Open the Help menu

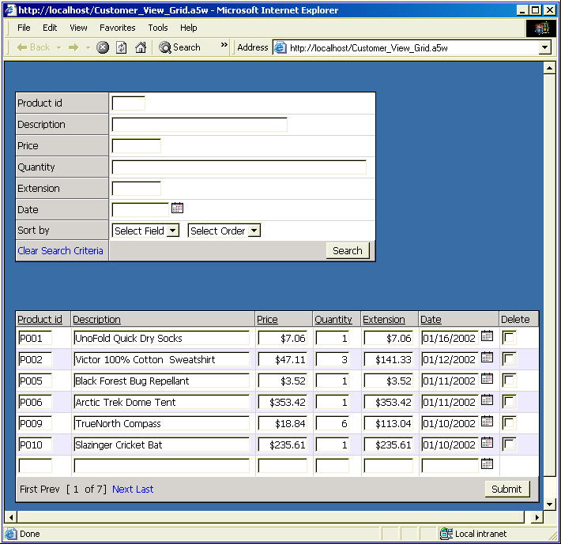pyautogui.click(x=188, y=28)
